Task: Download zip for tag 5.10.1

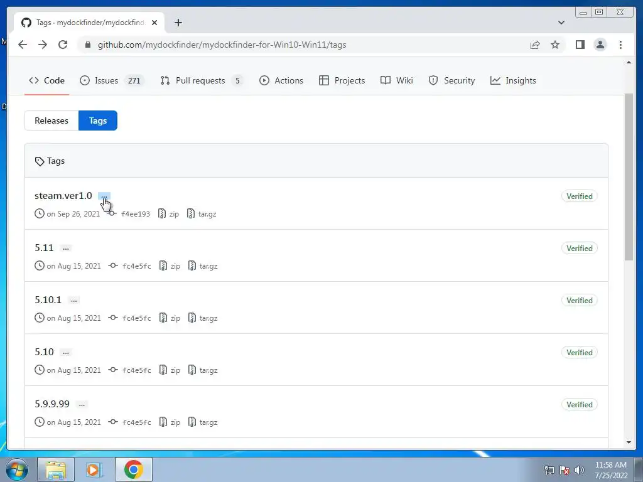Action: tap(170, 318)
